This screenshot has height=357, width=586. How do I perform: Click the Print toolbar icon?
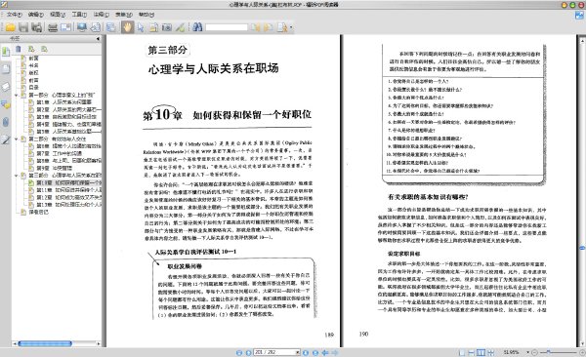tap(53, 27)
